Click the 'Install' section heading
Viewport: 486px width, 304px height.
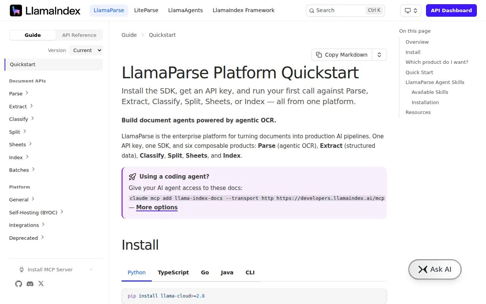[140, 245]
